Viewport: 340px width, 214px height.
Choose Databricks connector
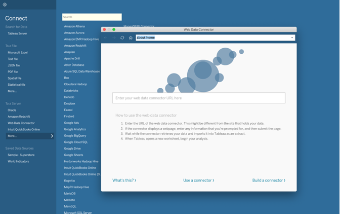coord(71,91)
